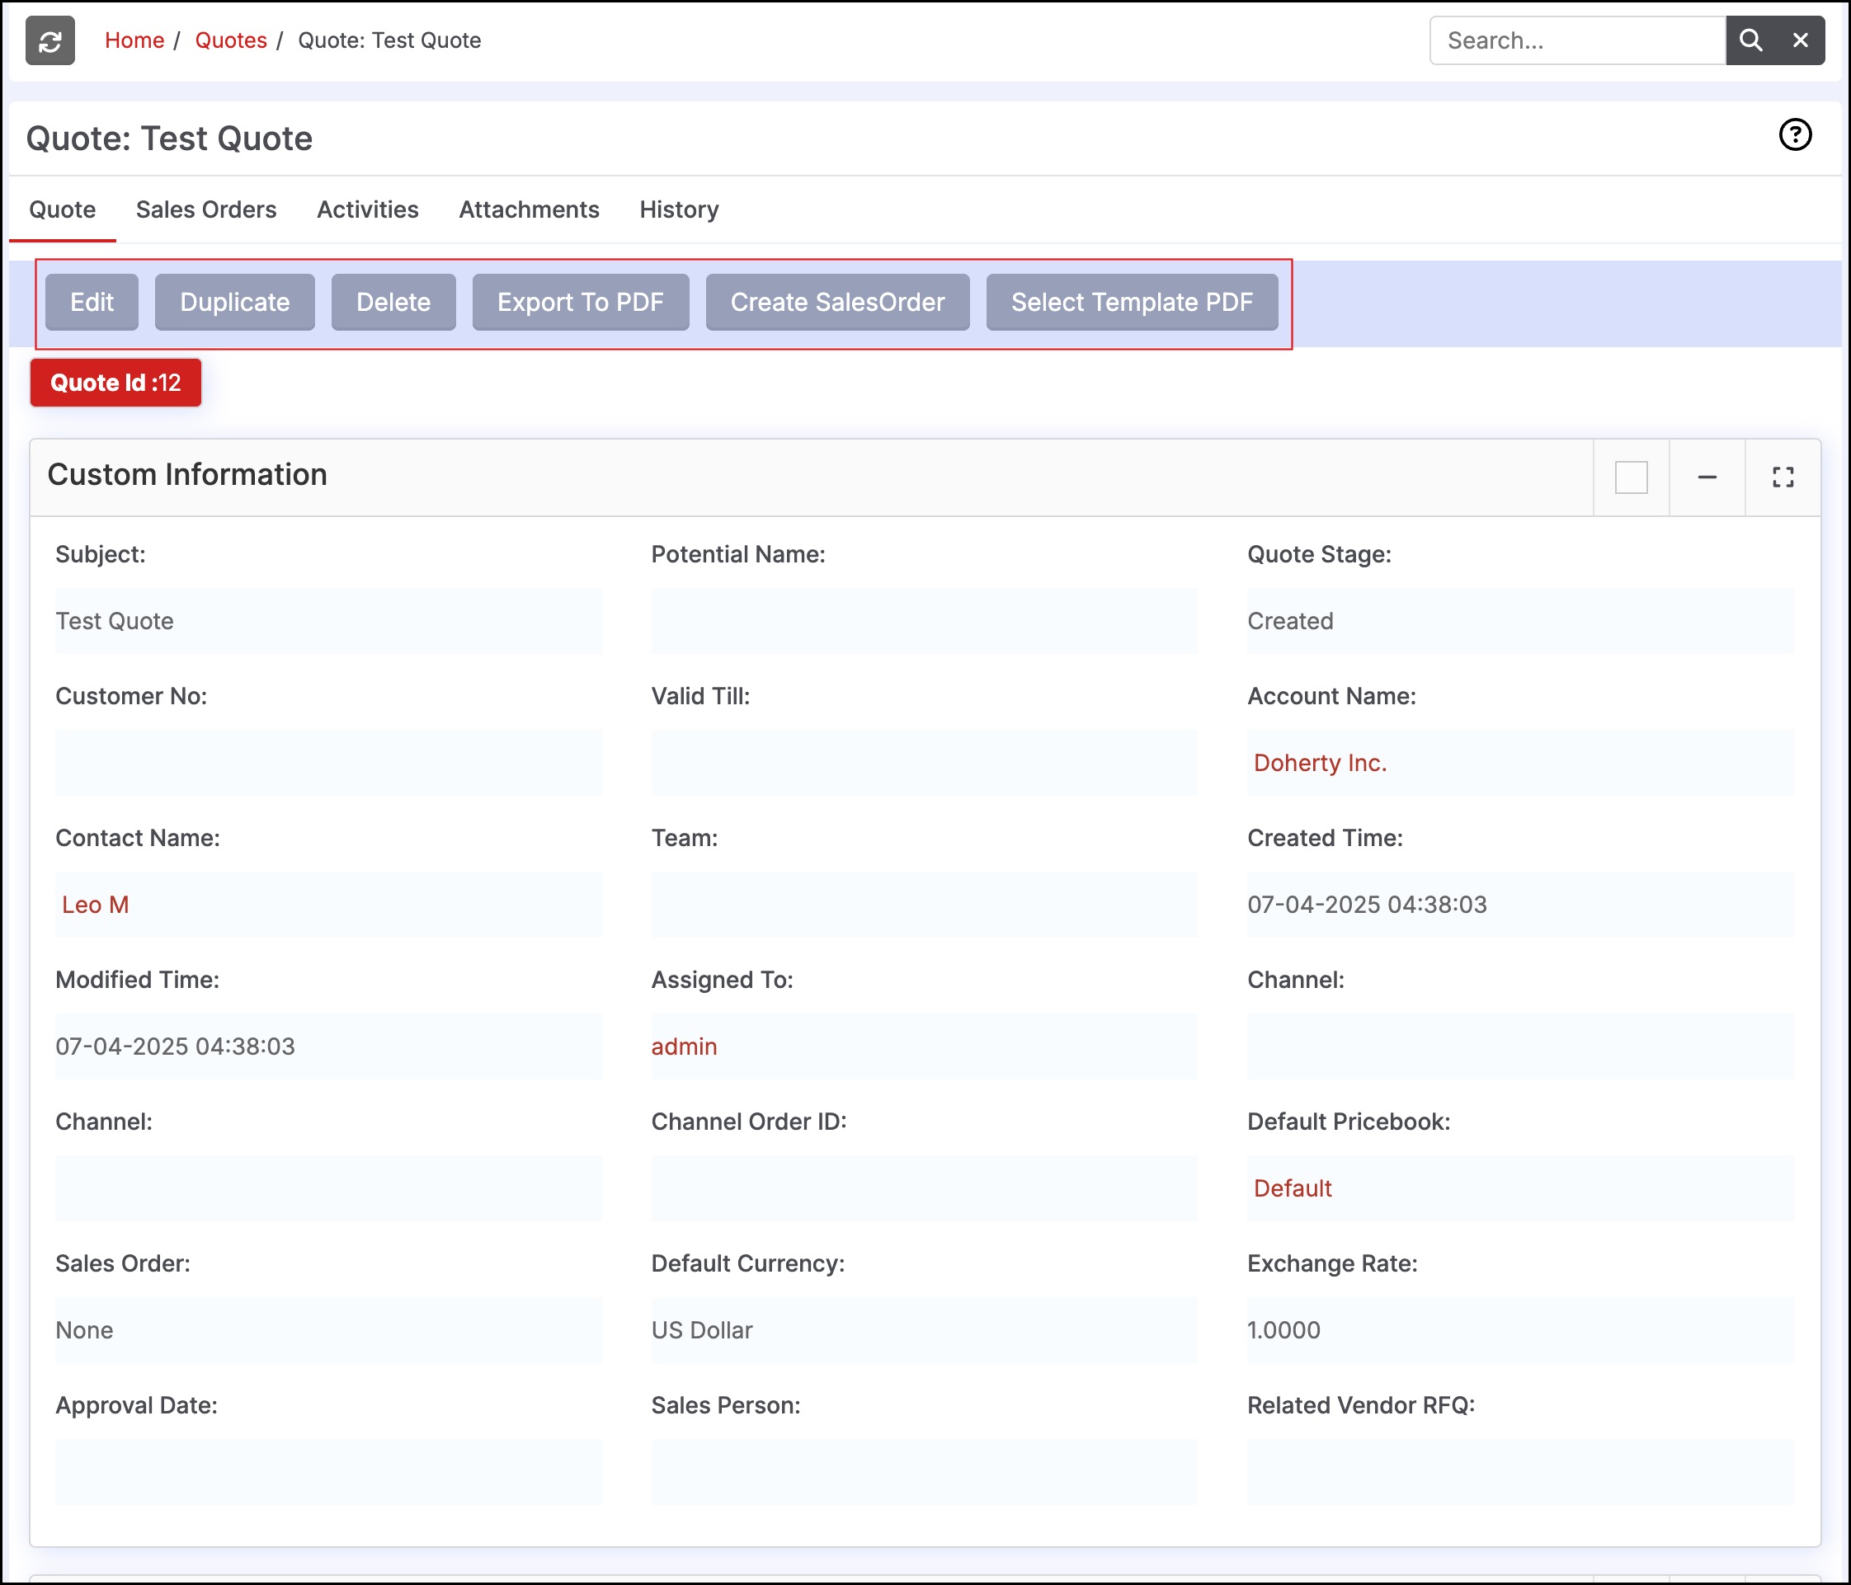Go to Home breadcrumb

tap(134, 40)
